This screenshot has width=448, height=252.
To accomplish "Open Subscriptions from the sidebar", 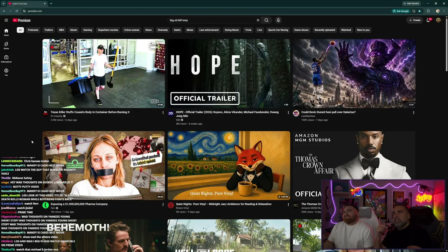I will coord(6,59).
